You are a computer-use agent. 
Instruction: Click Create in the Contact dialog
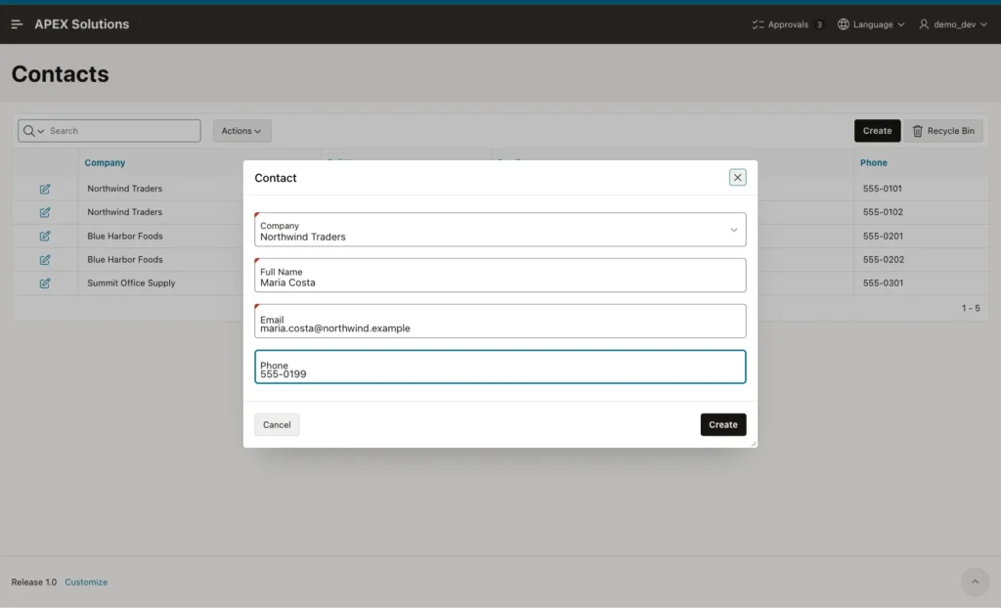point(722,424)
